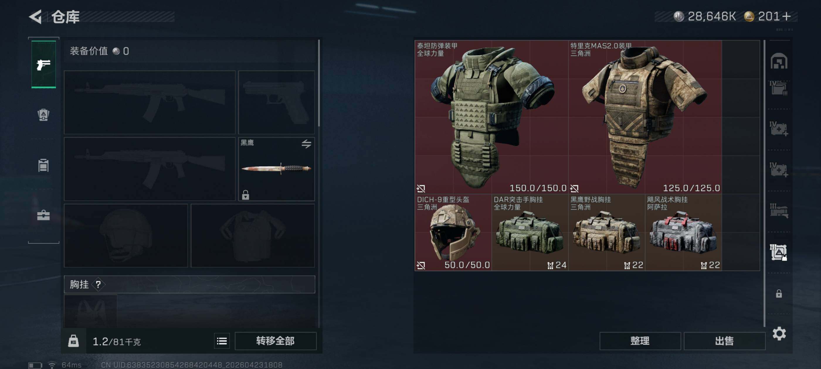
Task: Swap the 黑鹰 knife using swap arrows
Action: click(x=306, y=143)
